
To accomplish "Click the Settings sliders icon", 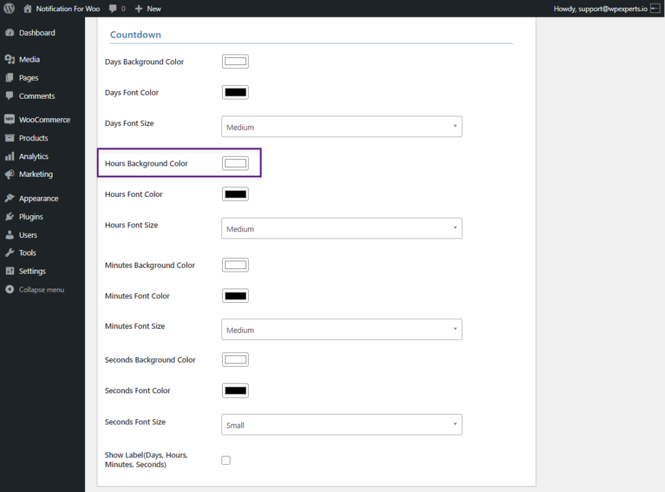I will (x=9, y=271).
